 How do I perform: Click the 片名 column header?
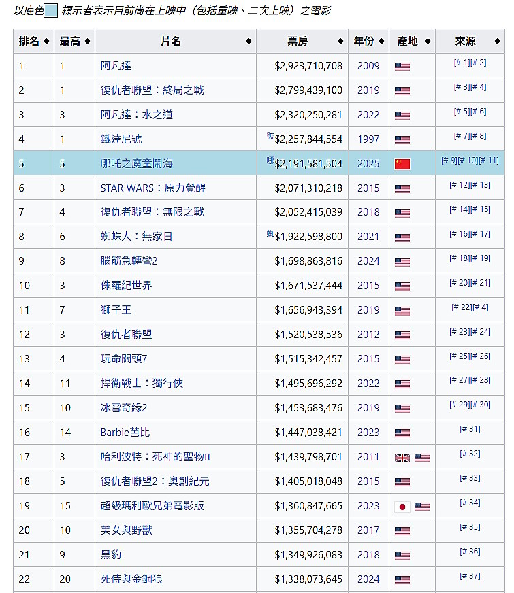[x=176, y=41]
